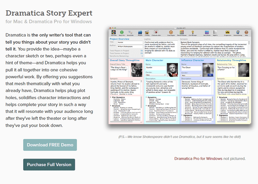
Task: Click the Download FREE Demo button
Action: click(50, 145)
